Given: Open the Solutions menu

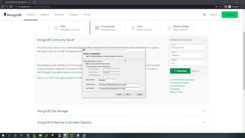Looking at the screenshot, I should pos(44,15).
